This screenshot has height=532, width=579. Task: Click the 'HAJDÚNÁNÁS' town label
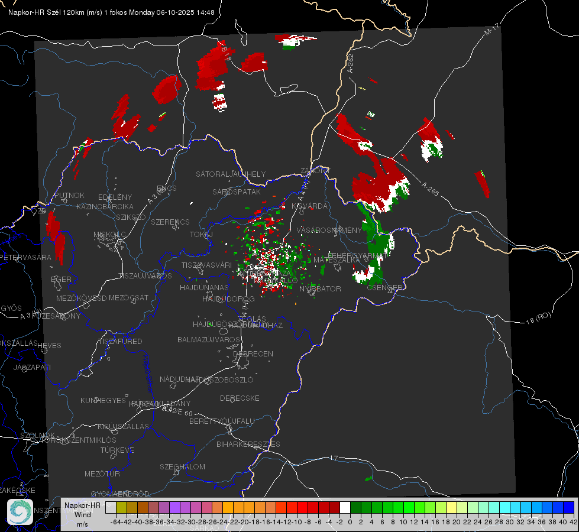(x=204, y=287)
